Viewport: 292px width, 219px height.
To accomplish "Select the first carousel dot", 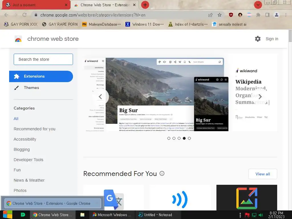I will (x=169, y=138).
